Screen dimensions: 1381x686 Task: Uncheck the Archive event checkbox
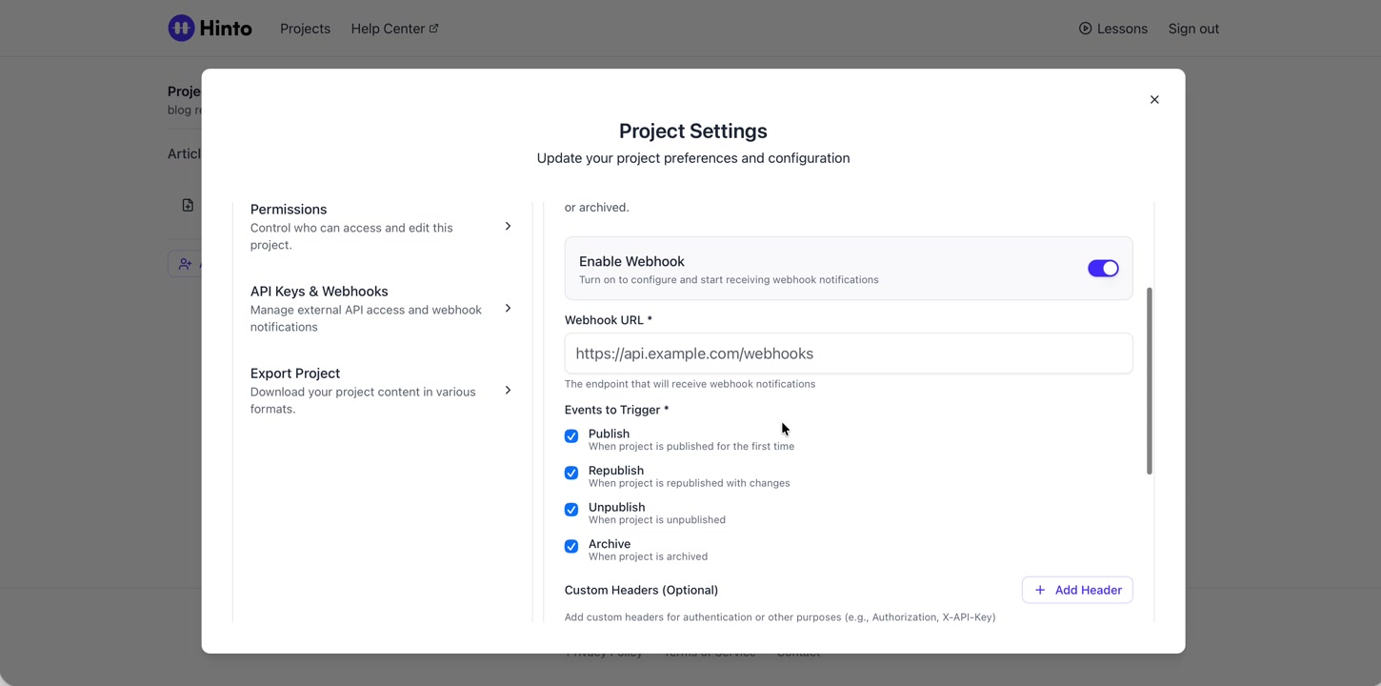(x=571, y=547)
